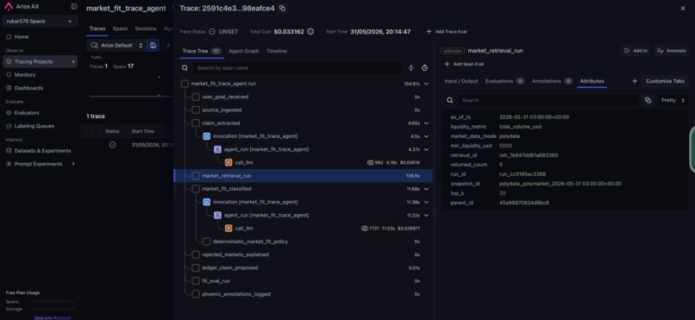
Task: Click the Total Cost info icon
Action: tap(310, 31)
